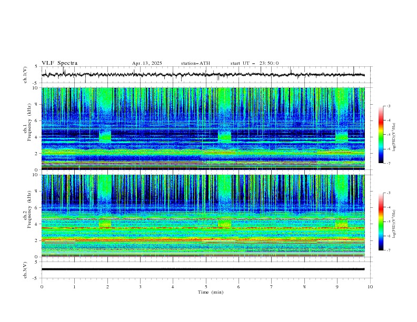417x322 pixels.
Task: Click the ch.1 green burst near minute 5.5
Action: coord(224,137)
